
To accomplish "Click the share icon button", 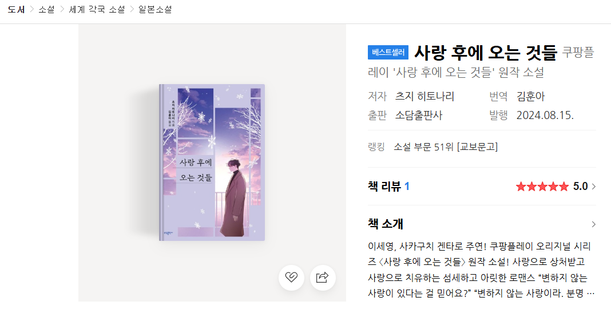I will (x=323, y=278).
